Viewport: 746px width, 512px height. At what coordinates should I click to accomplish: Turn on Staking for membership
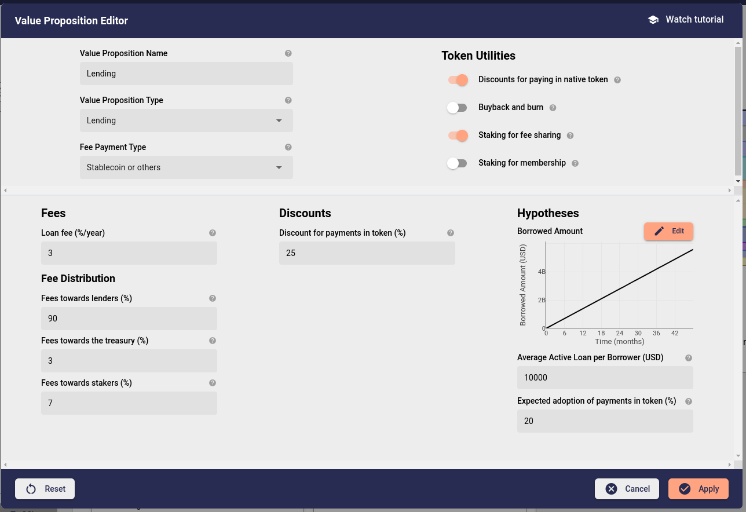pyautogui.click(x=458, y=163)
